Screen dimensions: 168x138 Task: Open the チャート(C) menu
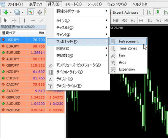[73, 4]
